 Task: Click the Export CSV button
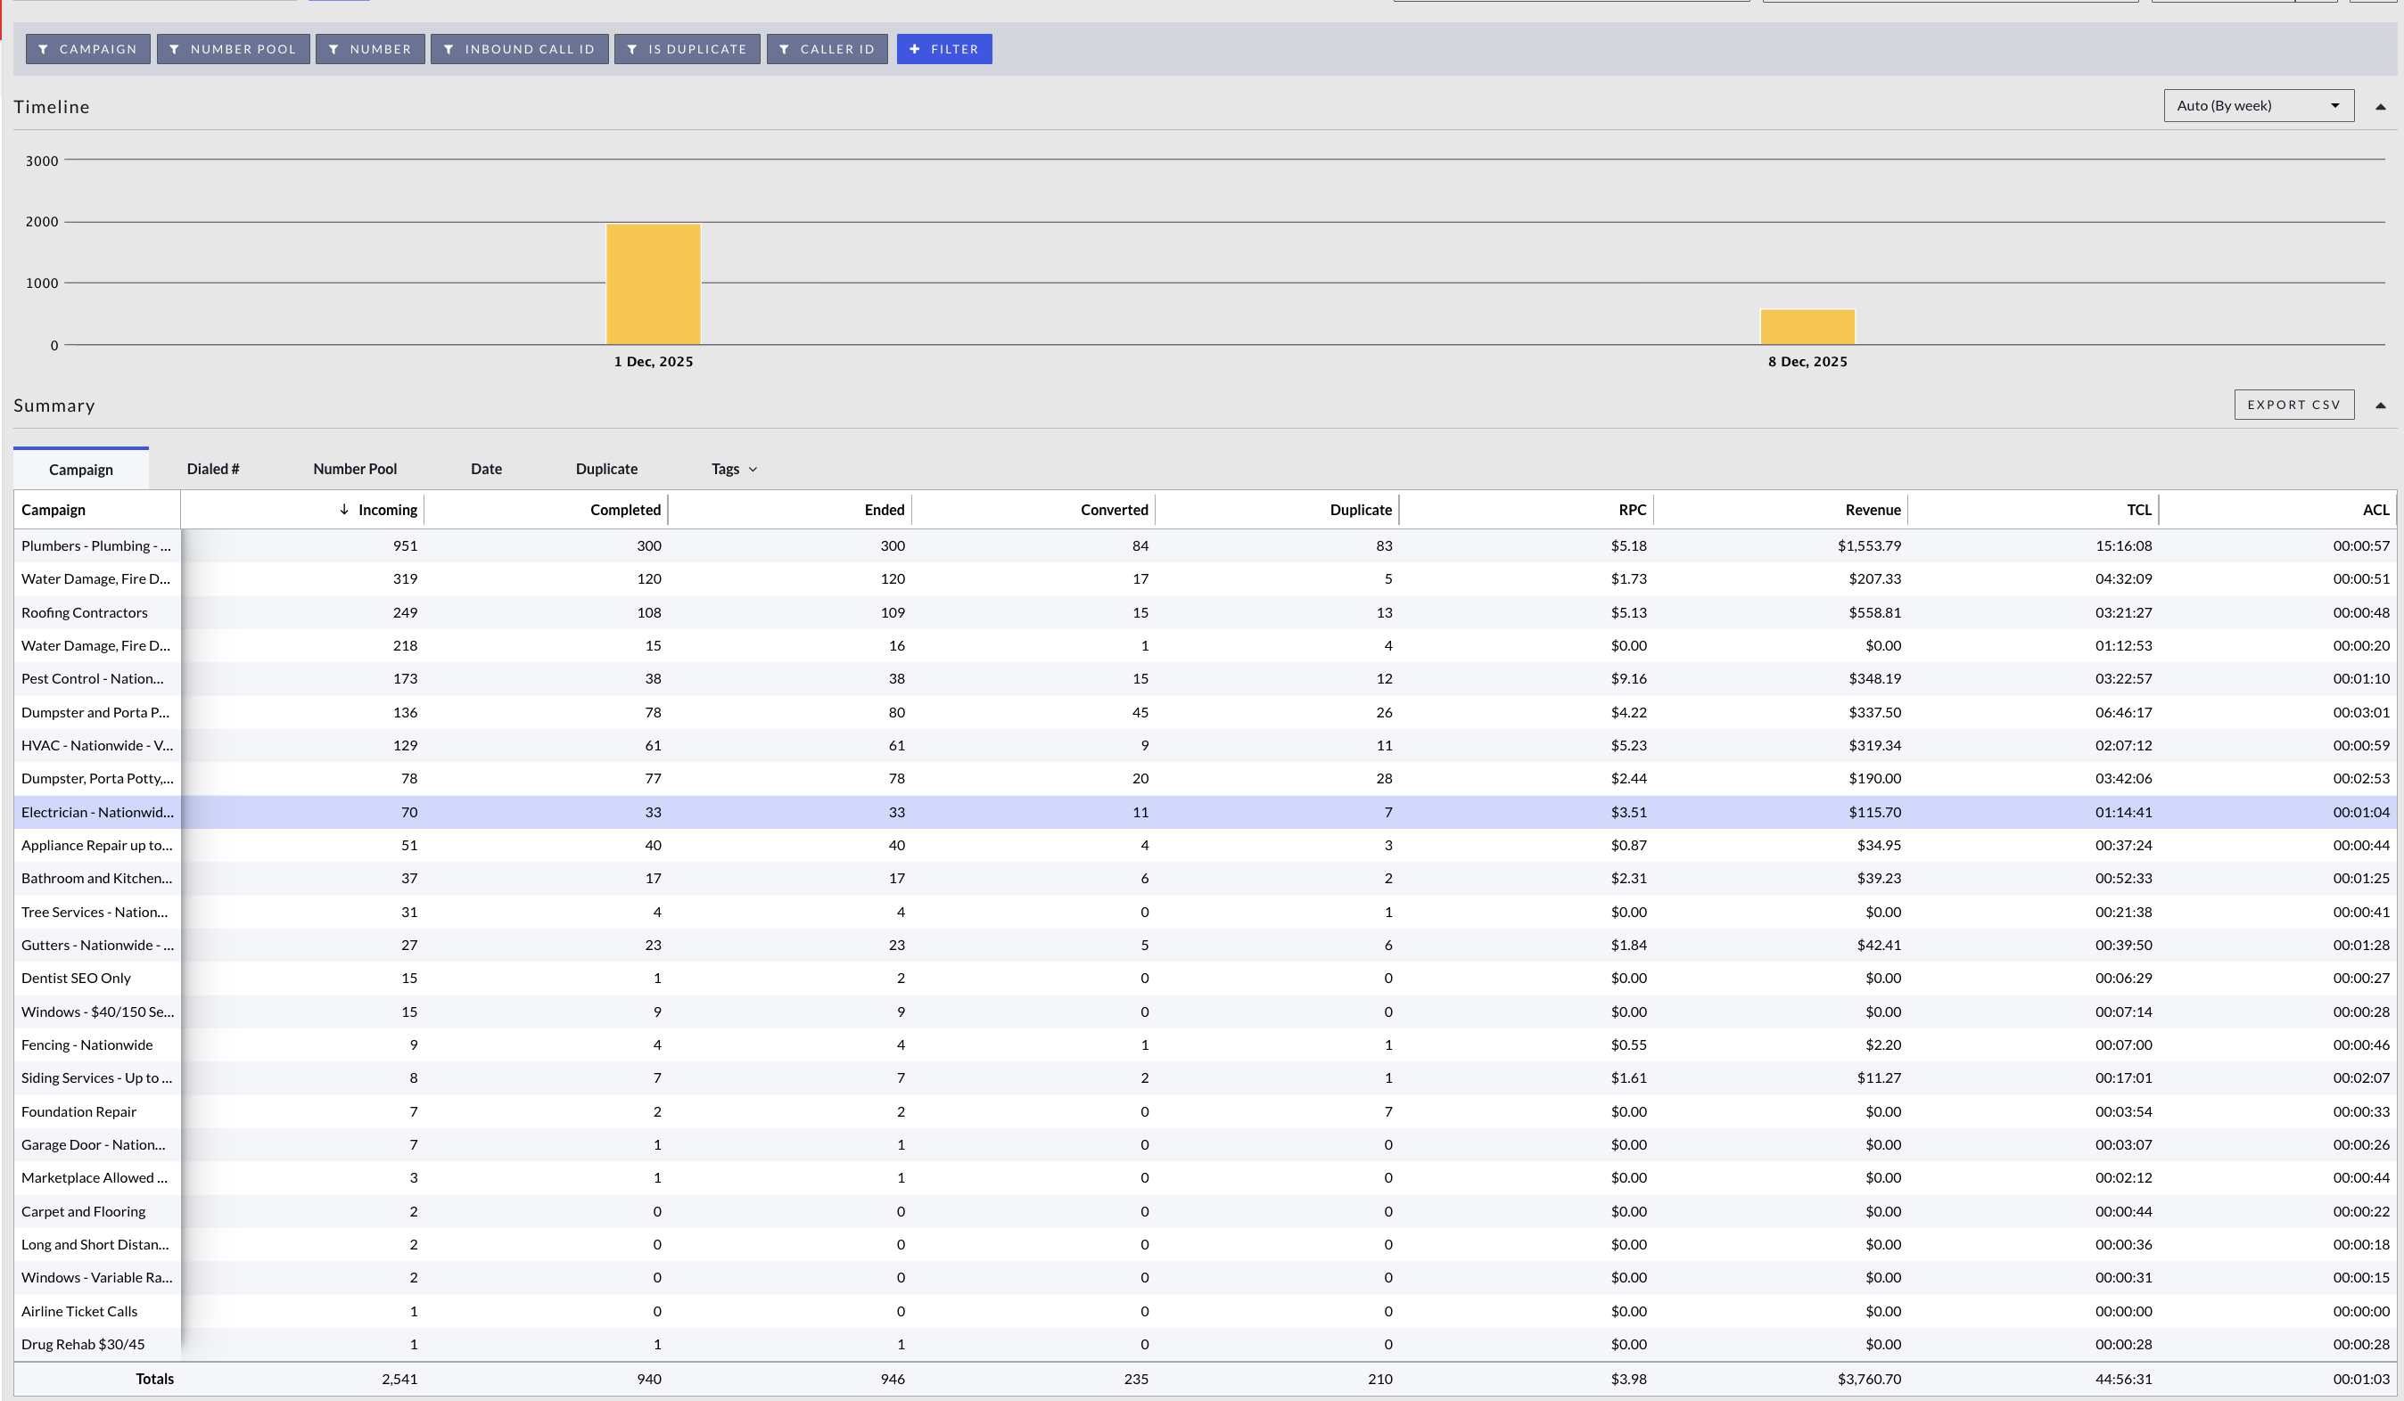pos(2293,406)
